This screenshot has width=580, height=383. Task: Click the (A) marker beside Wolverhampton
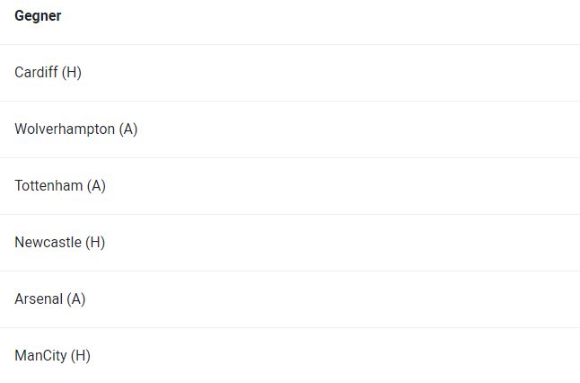pos(128,129)
